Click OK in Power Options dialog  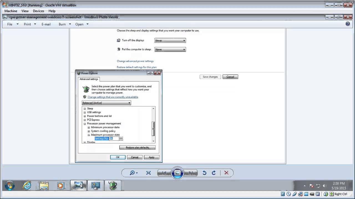118,157
